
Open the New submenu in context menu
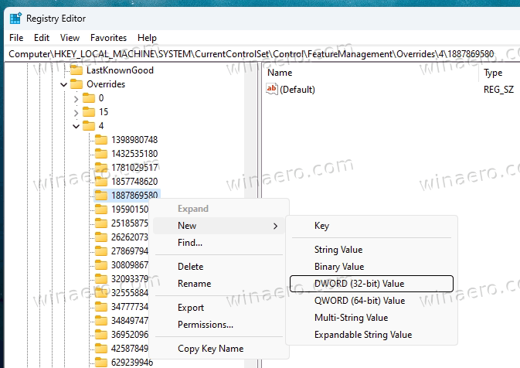coord(219,226)
